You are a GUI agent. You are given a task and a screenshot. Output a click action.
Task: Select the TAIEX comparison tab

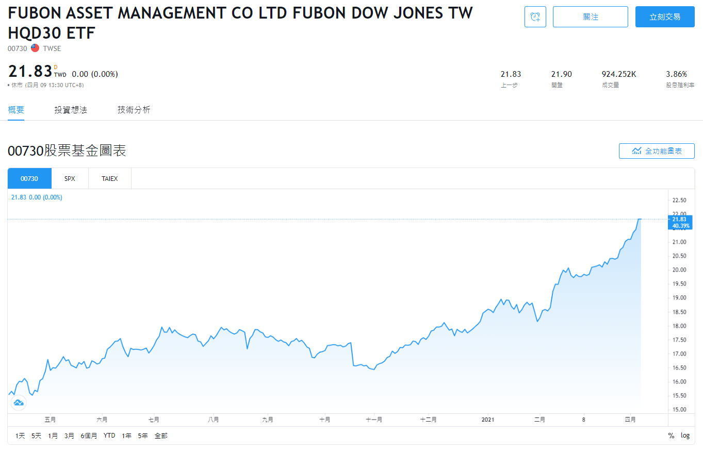coord(110,179)
